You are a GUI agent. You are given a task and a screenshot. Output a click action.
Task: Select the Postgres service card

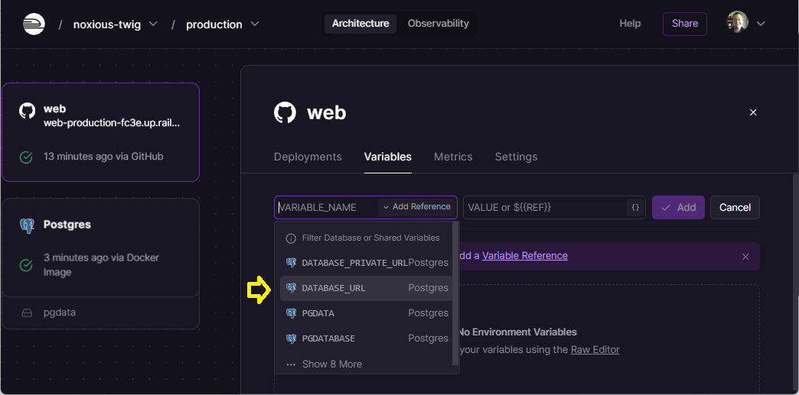click(x=100, y=248)
